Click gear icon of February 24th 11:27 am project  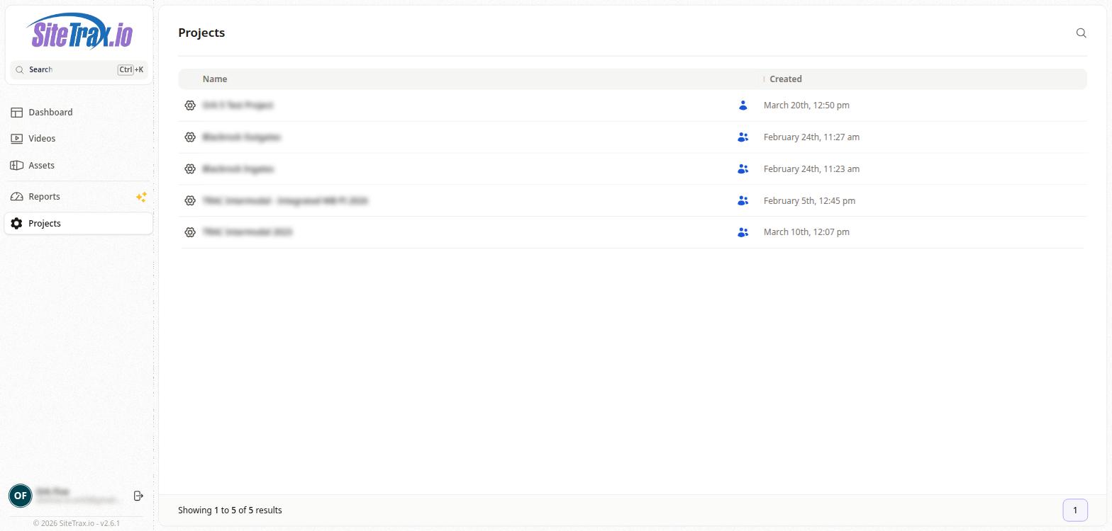tap(190, 137)
